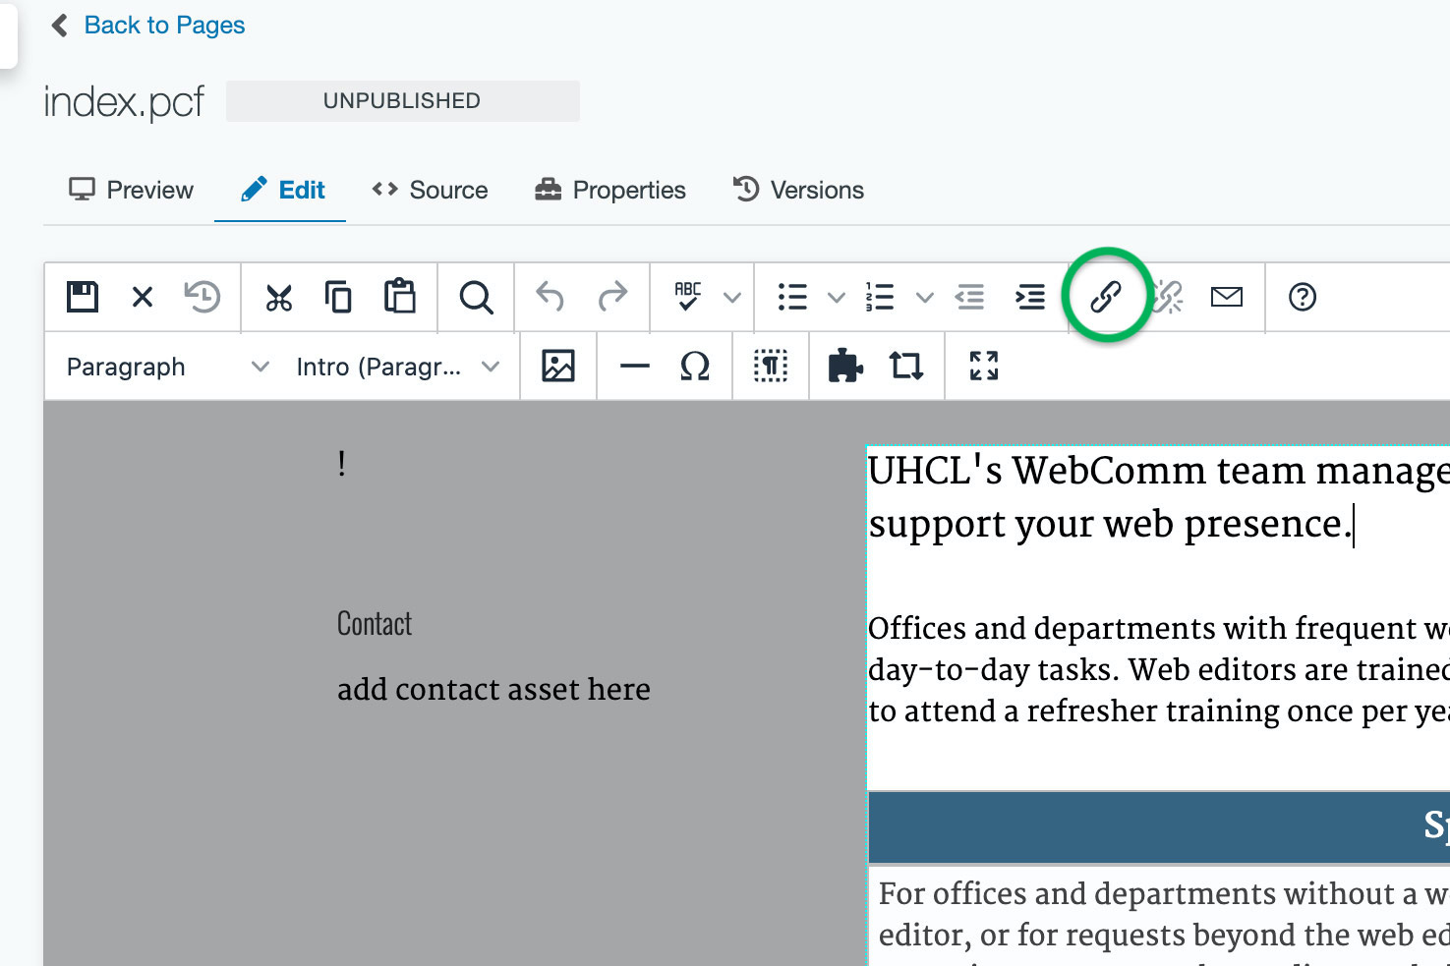Screen dimensions: 1450x966
Task: Run the spell checker
Action: pos(689,296)
